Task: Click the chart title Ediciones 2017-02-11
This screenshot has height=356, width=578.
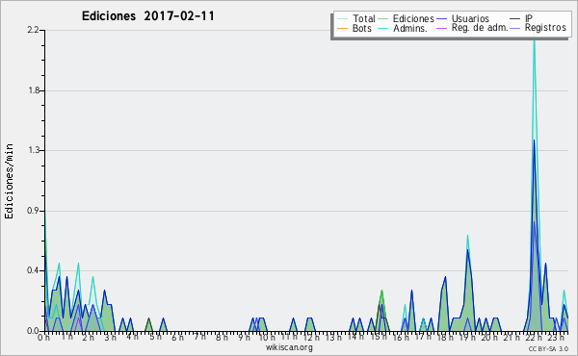Action: pyautogui.click(x=147, y=16)
